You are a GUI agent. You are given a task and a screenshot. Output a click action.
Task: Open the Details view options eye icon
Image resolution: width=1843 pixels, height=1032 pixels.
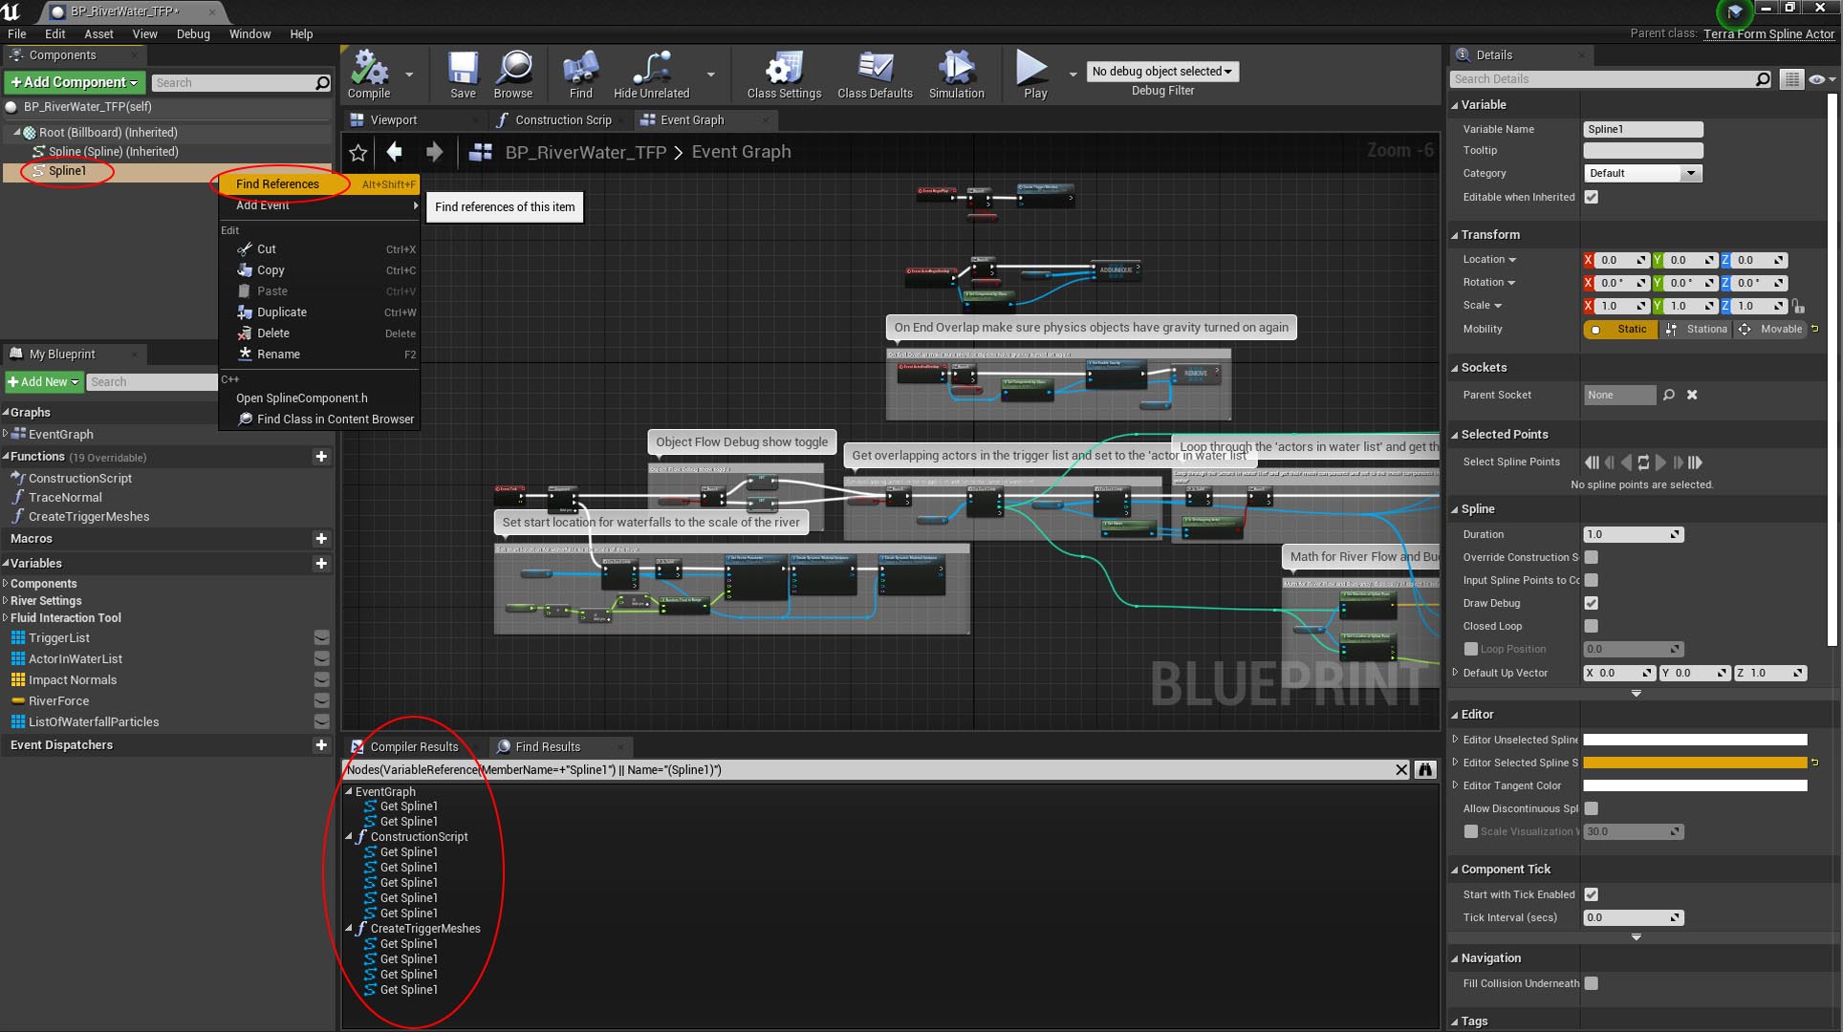[x=1817, y=79]
